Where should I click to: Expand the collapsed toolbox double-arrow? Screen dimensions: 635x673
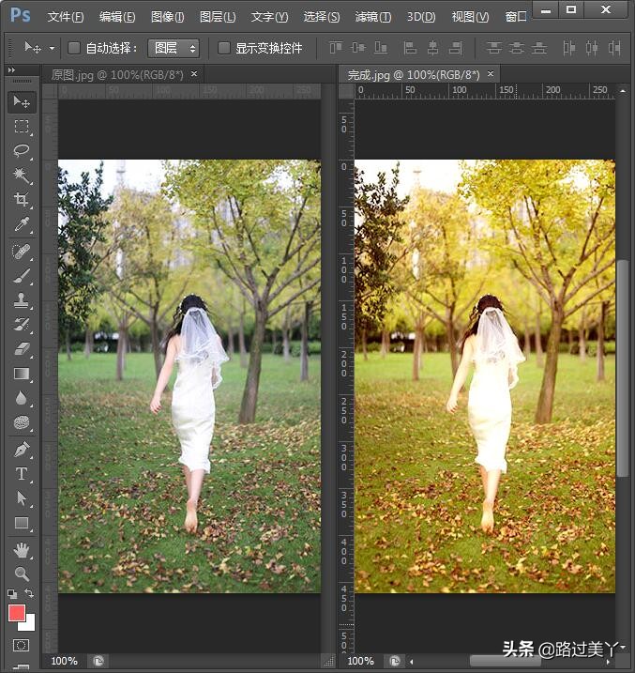coord(11,70)
